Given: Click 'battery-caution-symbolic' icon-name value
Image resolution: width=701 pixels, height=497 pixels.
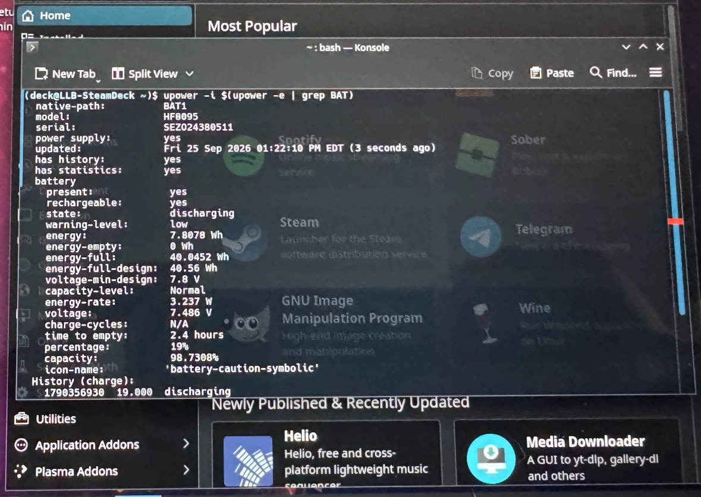Looking at the screenshot, I should (242, 368).
